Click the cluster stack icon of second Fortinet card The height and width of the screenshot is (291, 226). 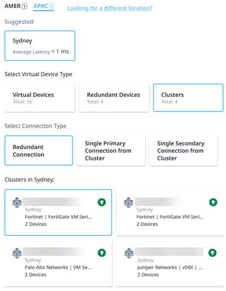click(x=129, y=203)
